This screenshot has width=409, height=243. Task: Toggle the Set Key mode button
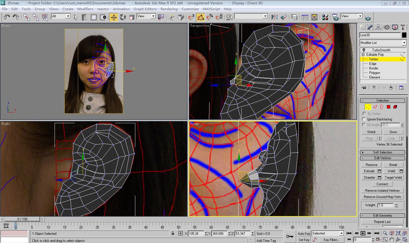tap(304, 240)
